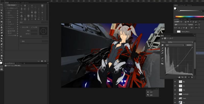Click the clip-to-layer icon in Properties

pyautogui.click(x=179, y=77)
